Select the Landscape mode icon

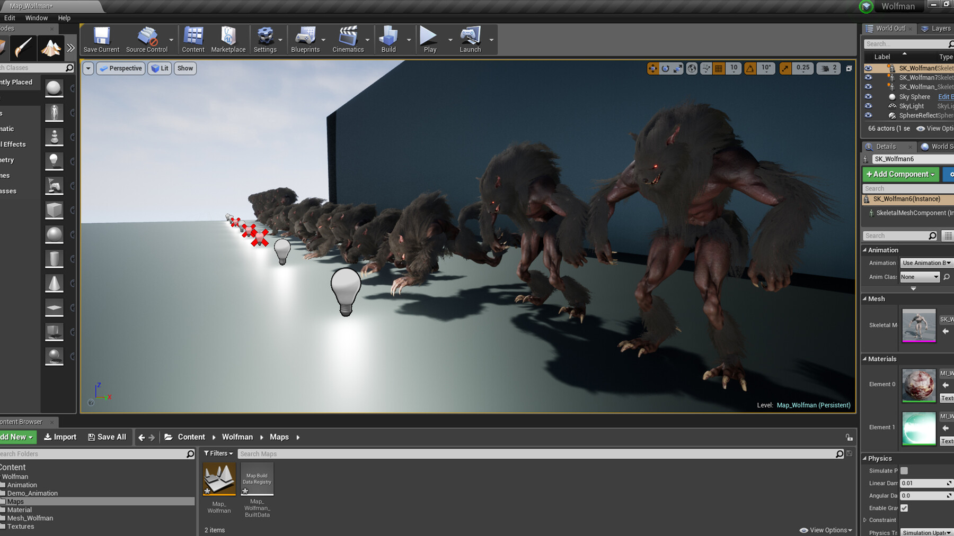(x=51, y=48)
